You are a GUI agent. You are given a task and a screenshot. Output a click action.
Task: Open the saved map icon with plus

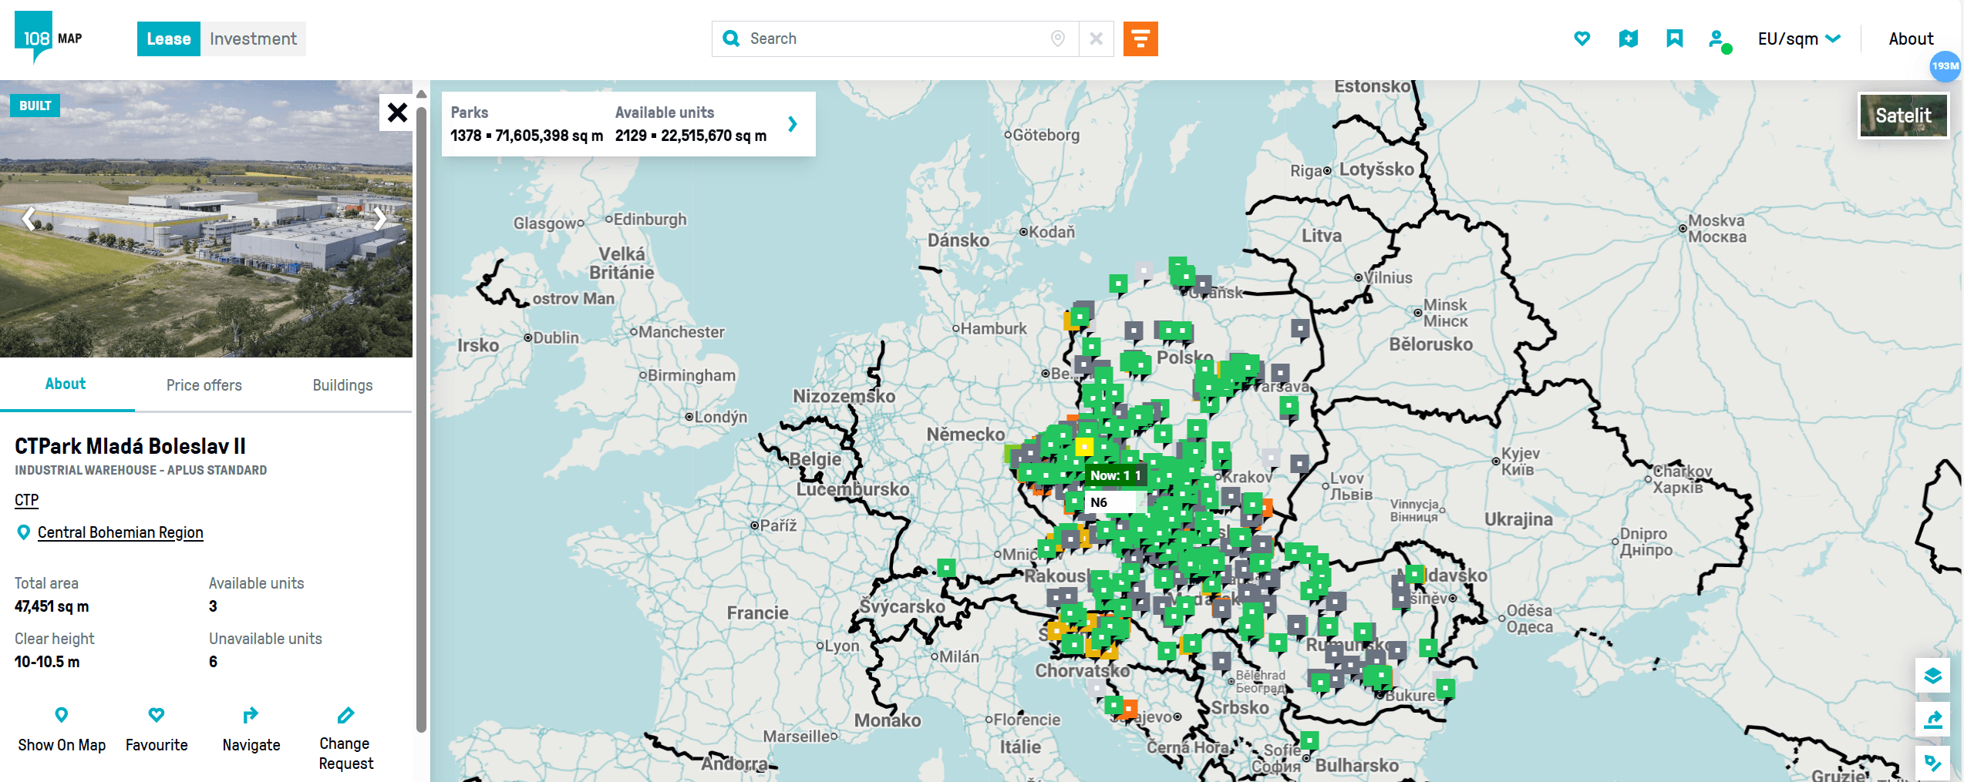(x=1628, y=39)
